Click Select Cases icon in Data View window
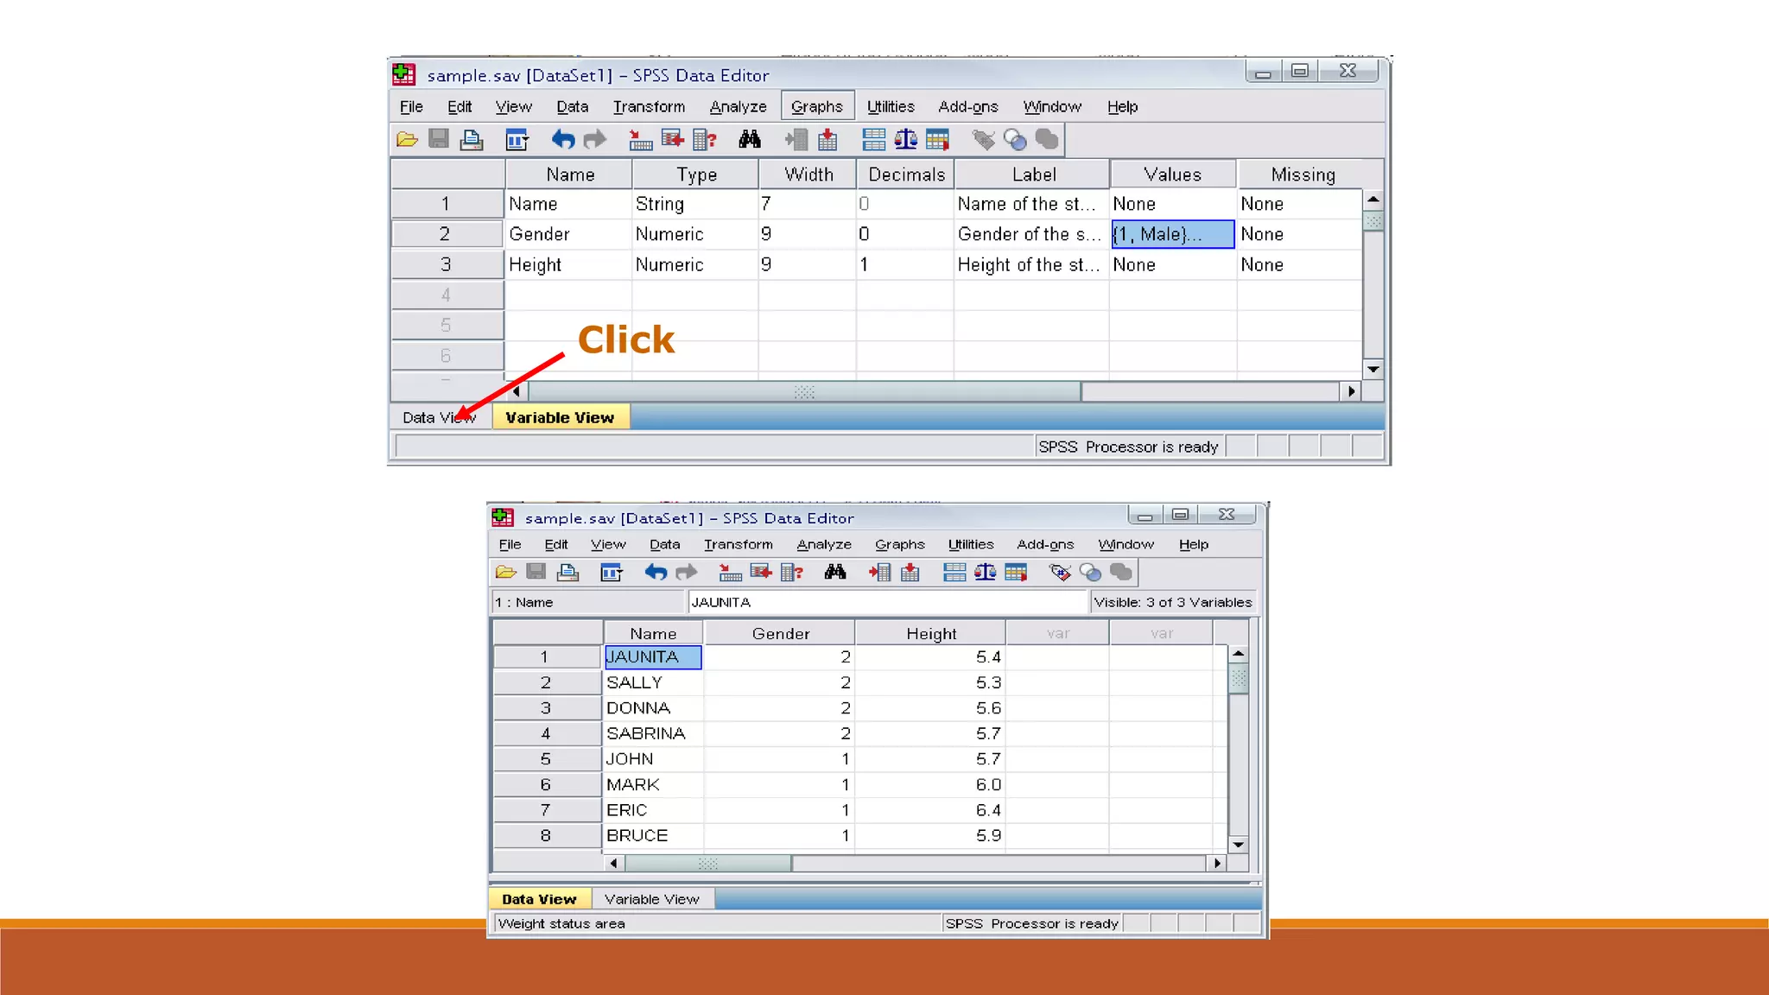 pyautogui.click(x=1016, y=572)
